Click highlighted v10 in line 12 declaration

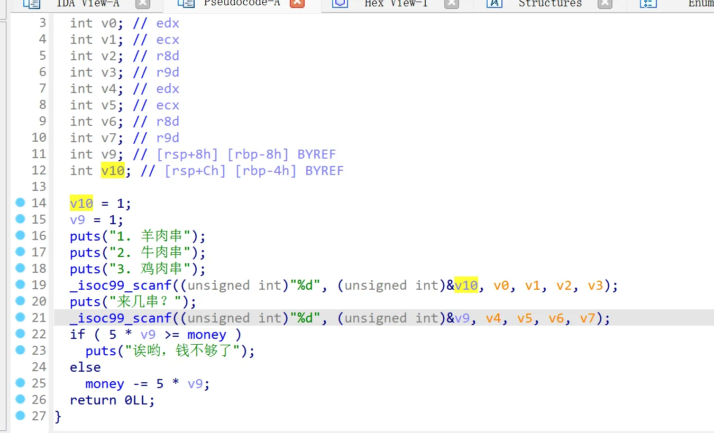coord(113,170)
